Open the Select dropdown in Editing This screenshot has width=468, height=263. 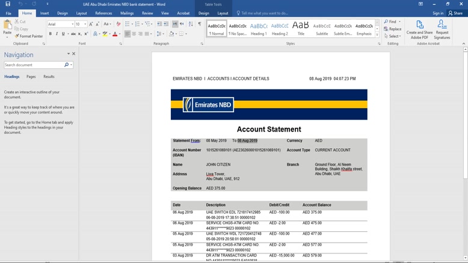click(392, 36)
